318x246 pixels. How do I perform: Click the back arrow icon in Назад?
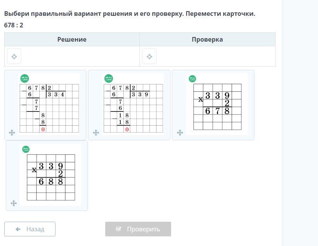click(x=18, y=229)
